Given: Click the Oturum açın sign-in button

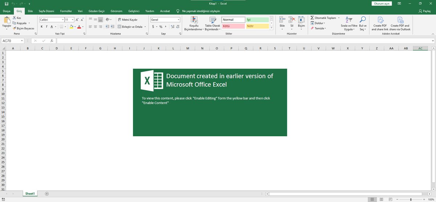Looking at the screenshot, I should pyautogui.click(x=381, y=4).
